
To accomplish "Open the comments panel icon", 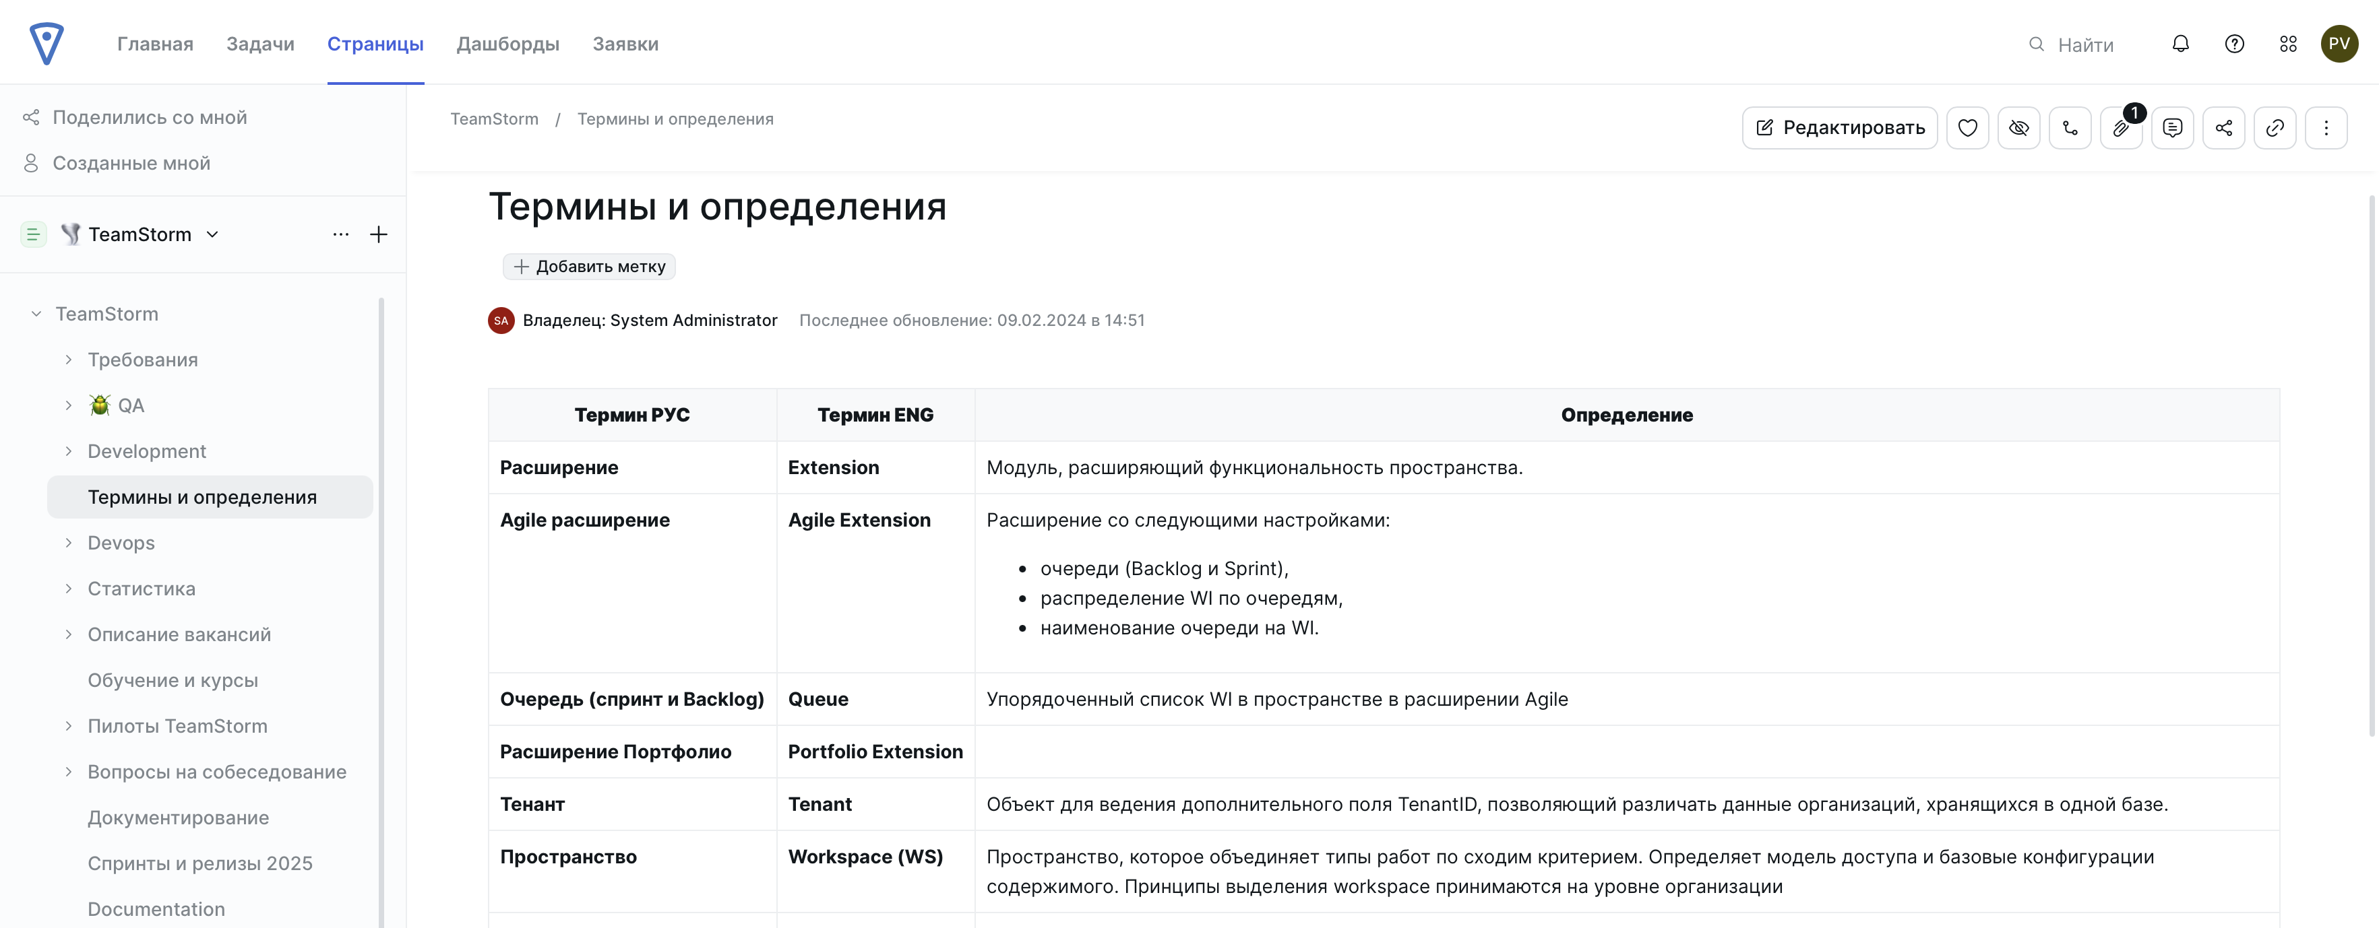I will pos(2172,127).
